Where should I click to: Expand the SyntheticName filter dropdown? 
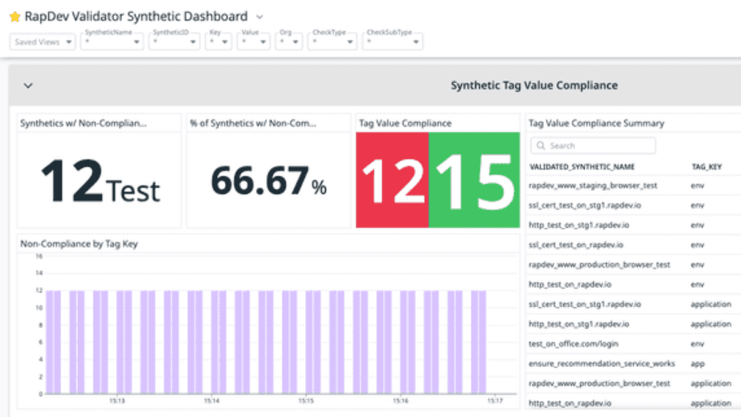click(112, 42)
